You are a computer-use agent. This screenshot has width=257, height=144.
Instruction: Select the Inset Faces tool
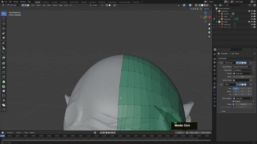pyautogui.click(x=4, y=63)
